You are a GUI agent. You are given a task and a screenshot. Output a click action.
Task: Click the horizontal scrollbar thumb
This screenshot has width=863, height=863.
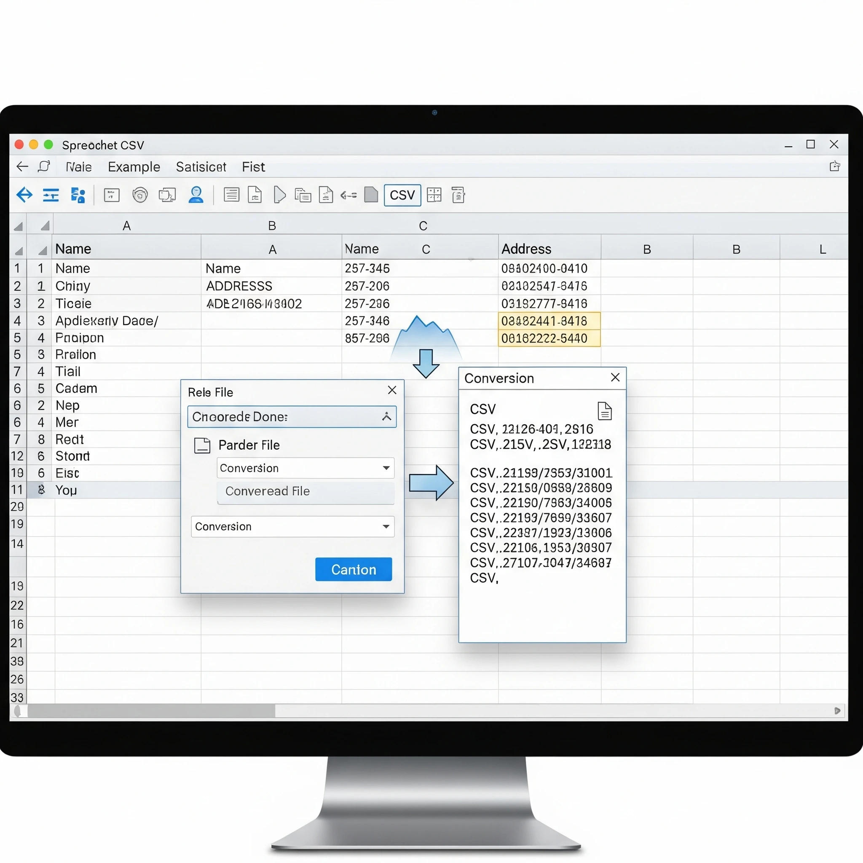point(151,711)
